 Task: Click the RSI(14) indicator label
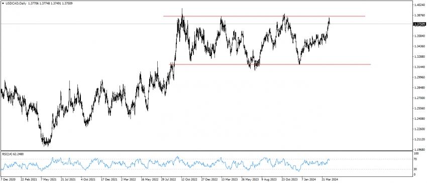13,154
